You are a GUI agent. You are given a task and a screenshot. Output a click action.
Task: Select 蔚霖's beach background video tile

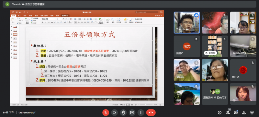click(187, 94)
